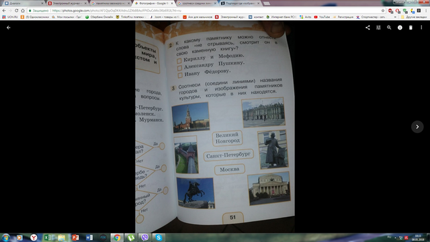Viewport: 430px width, 242px height.
Task: Close the Фотография - Google tab
Action: (x=172, y=3)
